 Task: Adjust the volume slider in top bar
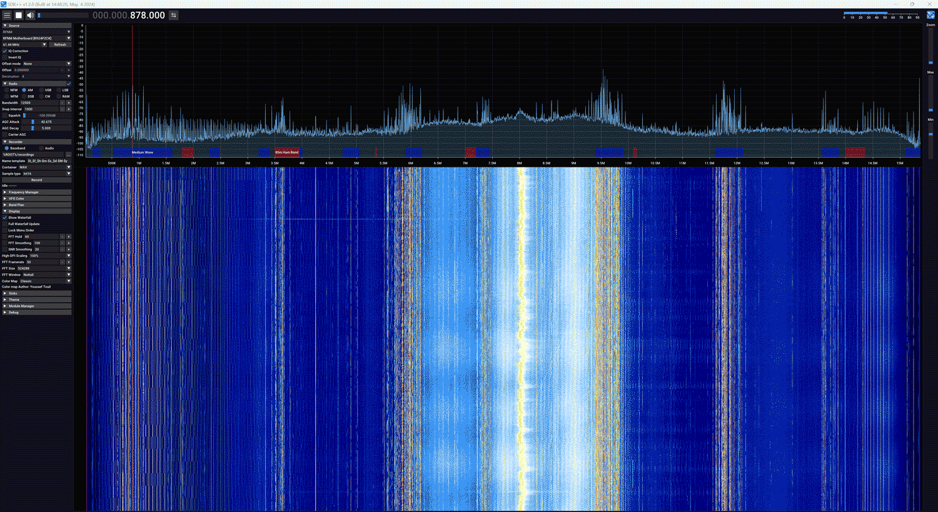[x=63, y=15]
